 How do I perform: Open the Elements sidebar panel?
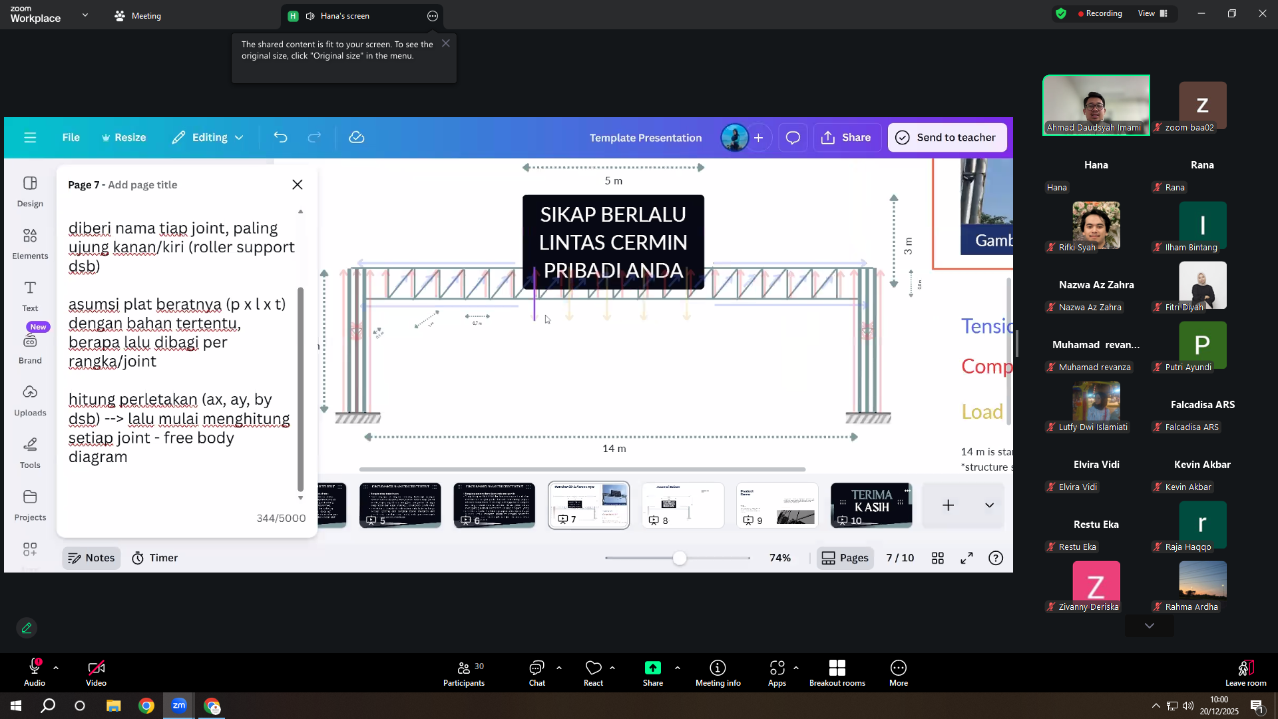click(x=30, y=244)
